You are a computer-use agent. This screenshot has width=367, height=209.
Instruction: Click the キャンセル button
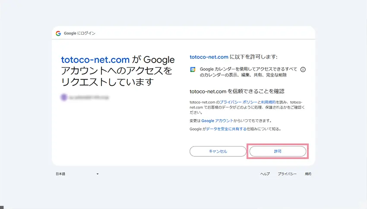pyautogui.click(x=218, y=151)
